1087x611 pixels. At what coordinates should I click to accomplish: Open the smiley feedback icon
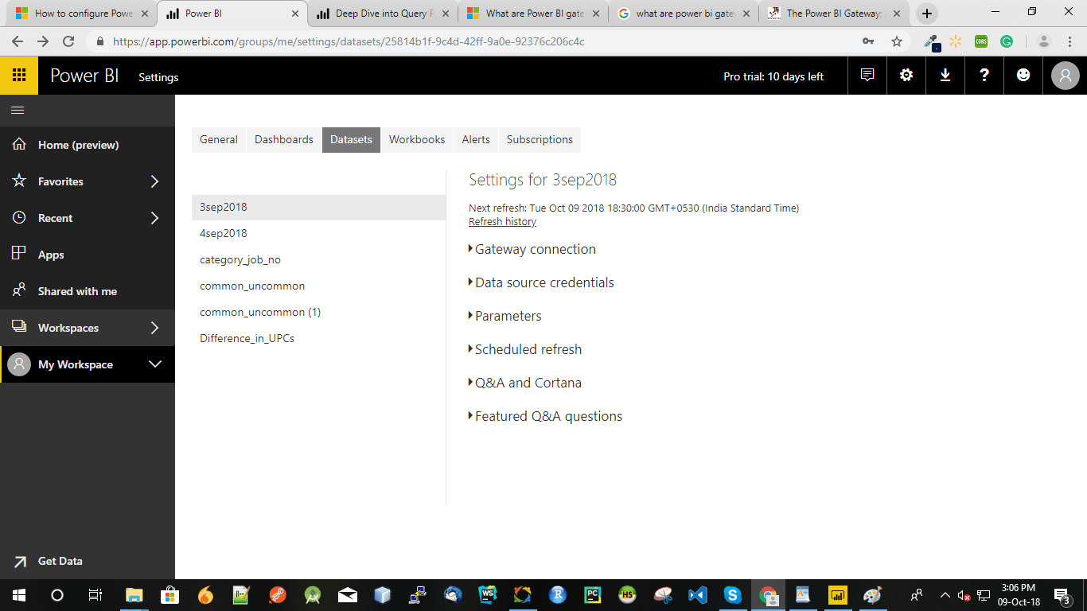pos(1023,76)
